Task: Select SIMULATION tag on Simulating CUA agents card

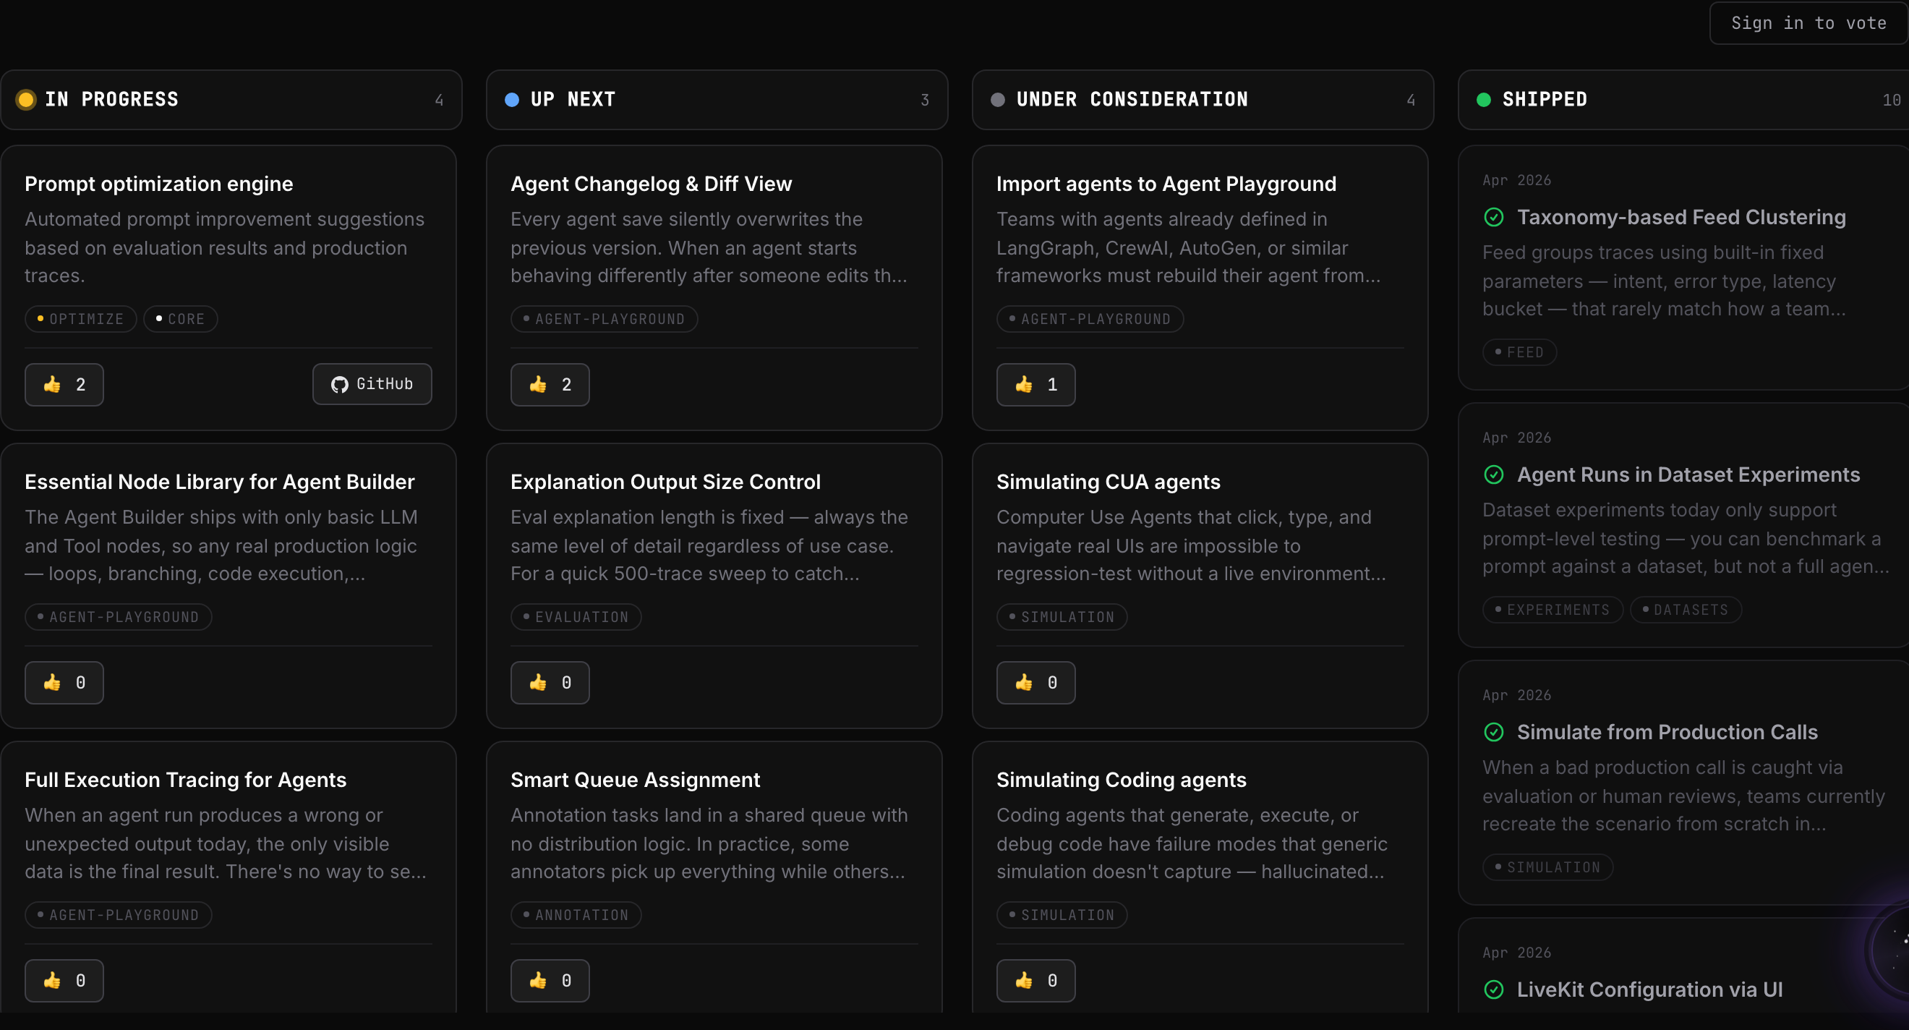Action: (x=1062, y=617)
